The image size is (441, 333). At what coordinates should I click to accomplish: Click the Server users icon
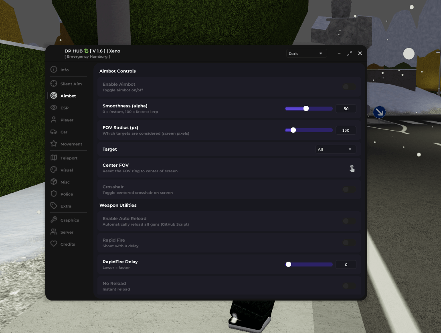(x=54, y=232)
